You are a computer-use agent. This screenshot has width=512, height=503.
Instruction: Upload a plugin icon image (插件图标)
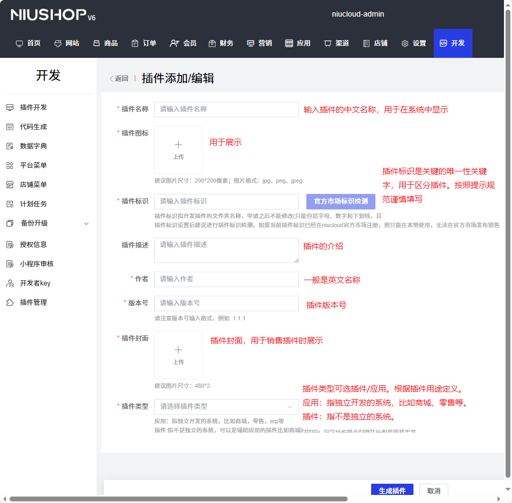tap(178, 150)
